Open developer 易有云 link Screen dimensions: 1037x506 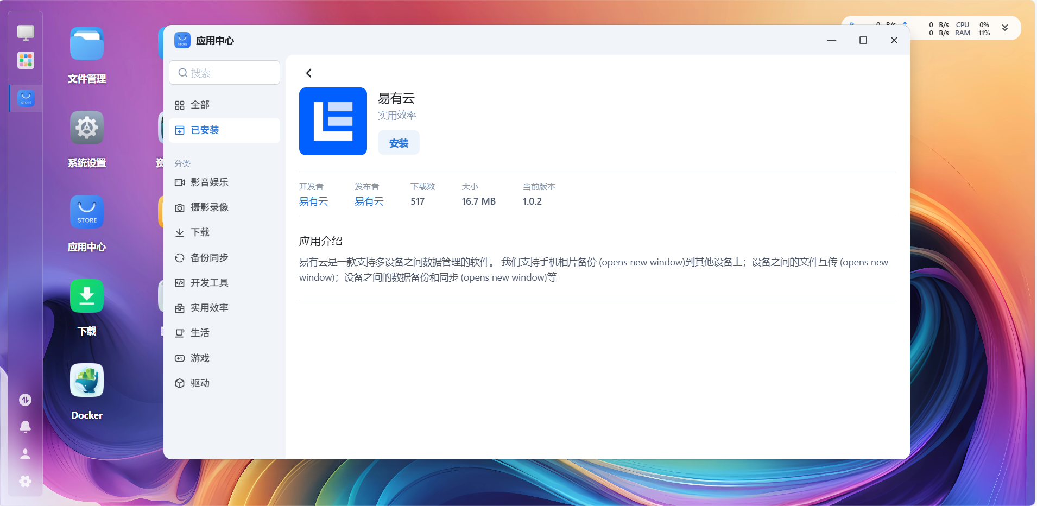pos(313,201)
